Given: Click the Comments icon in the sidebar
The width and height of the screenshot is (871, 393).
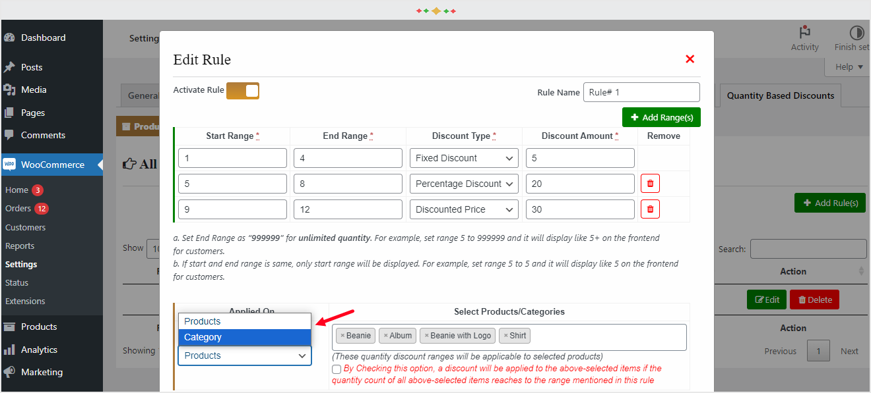Looking at the screenshot, I should pyautogui.click(x=11, y=135).
